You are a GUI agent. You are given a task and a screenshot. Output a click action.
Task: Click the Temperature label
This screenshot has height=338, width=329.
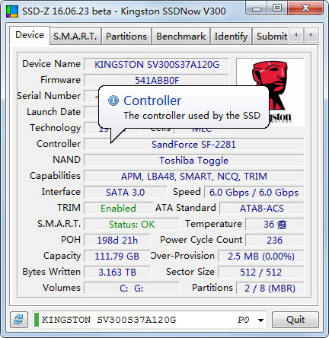[x=213, y=224]
